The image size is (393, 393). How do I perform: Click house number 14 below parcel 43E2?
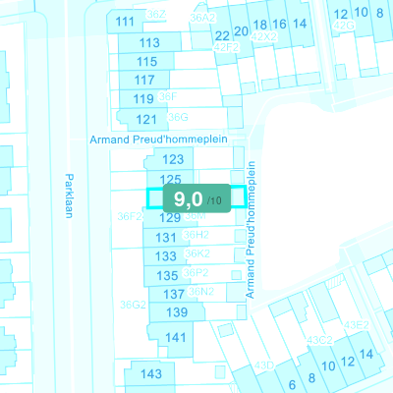366,354
